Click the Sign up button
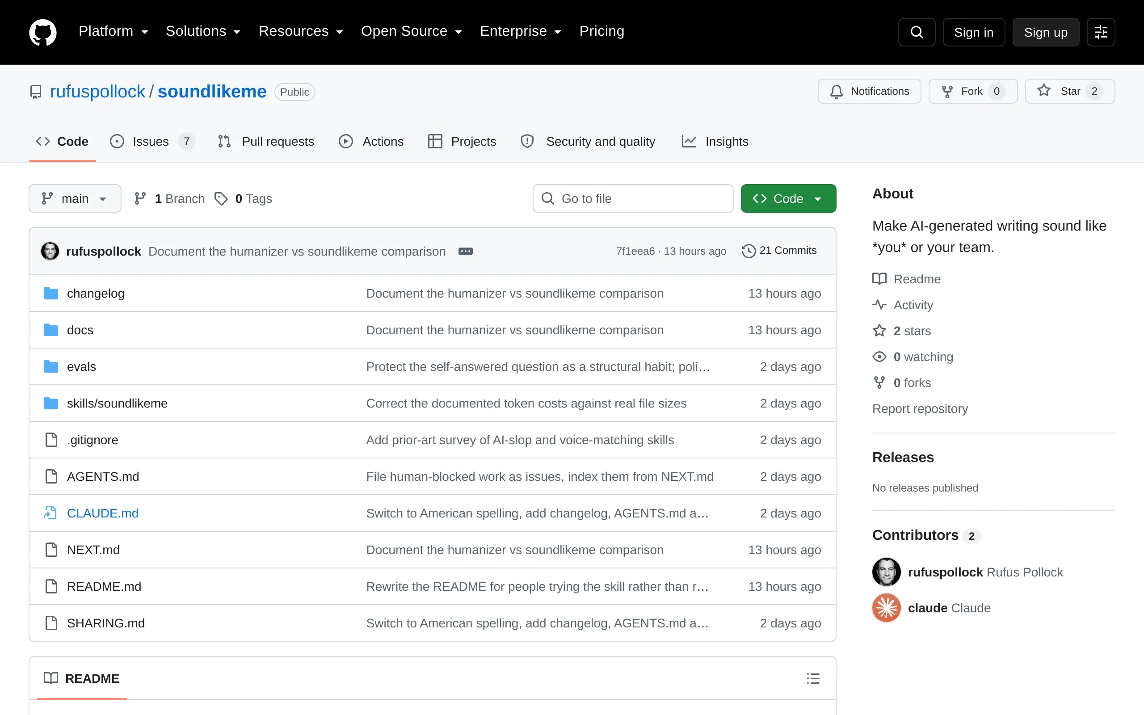Screen dimensions: 1144x715 pyautogui.click(x=1046, y=32)
